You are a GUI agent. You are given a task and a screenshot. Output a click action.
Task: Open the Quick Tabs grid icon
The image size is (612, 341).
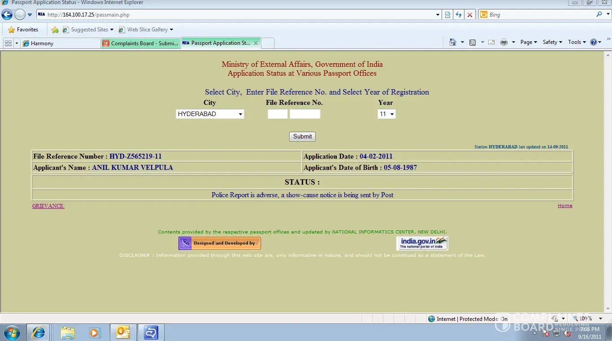8,43
